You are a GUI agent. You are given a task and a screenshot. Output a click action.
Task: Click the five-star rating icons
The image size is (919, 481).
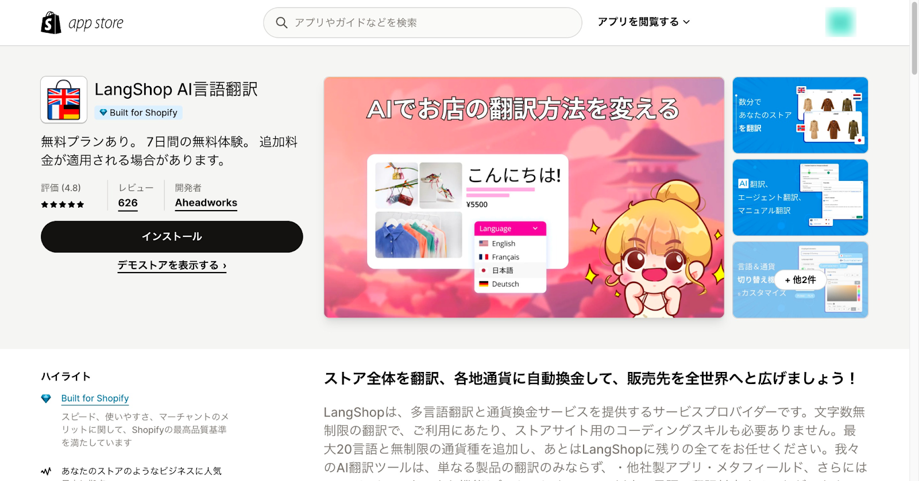(x=63, y=204)
